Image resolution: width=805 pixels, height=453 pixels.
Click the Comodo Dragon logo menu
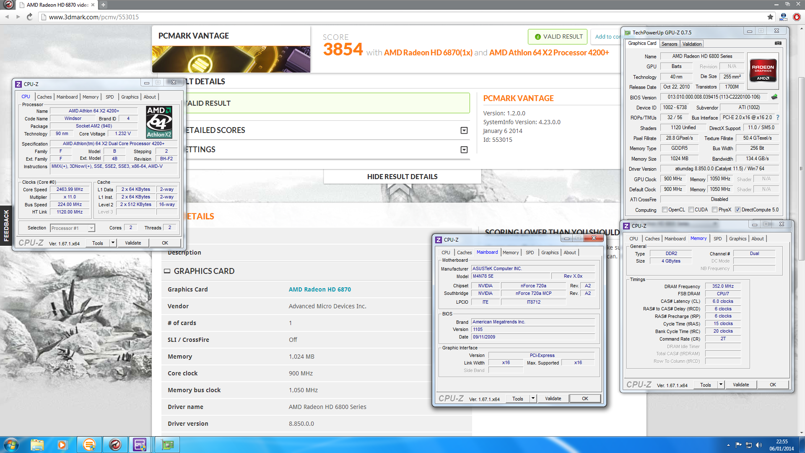tap(8, 5)
